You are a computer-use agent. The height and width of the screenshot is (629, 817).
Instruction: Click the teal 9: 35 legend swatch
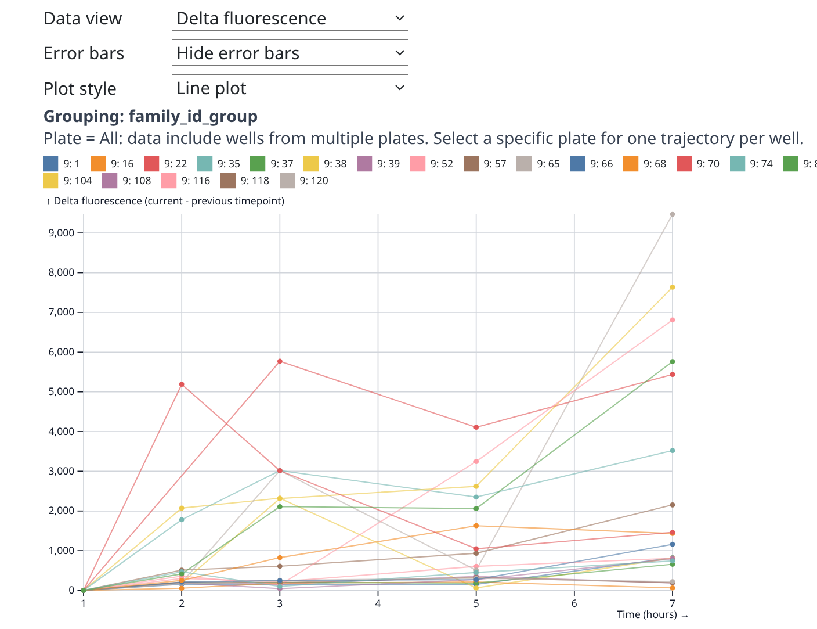click(x=205, y=164)
